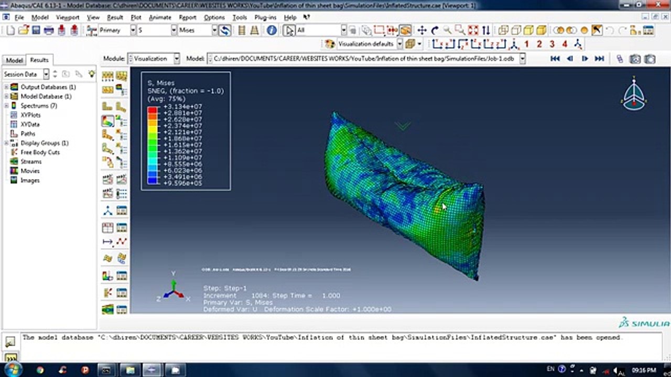
Task: Jump to the last frame
Action: [600, 59]
